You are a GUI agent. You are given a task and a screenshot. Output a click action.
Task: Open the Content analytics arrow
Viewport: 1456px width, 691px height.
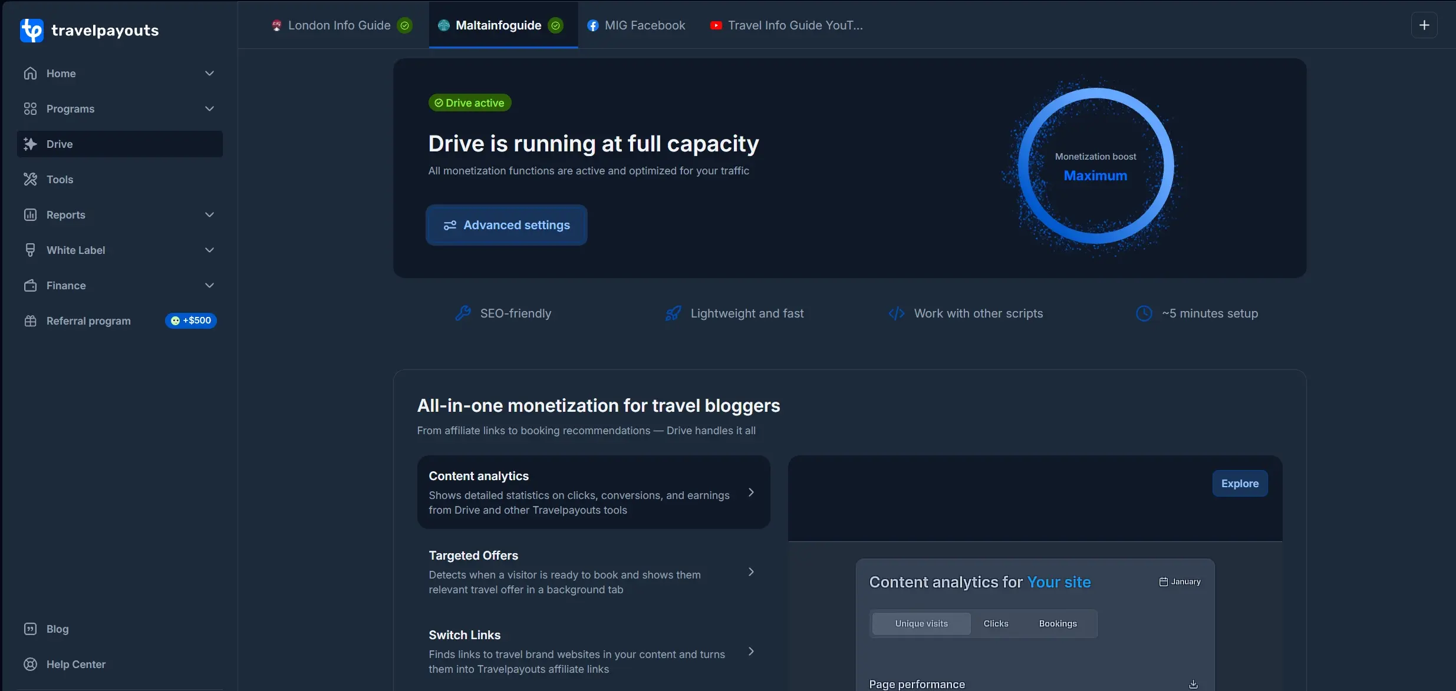[751, 492]
